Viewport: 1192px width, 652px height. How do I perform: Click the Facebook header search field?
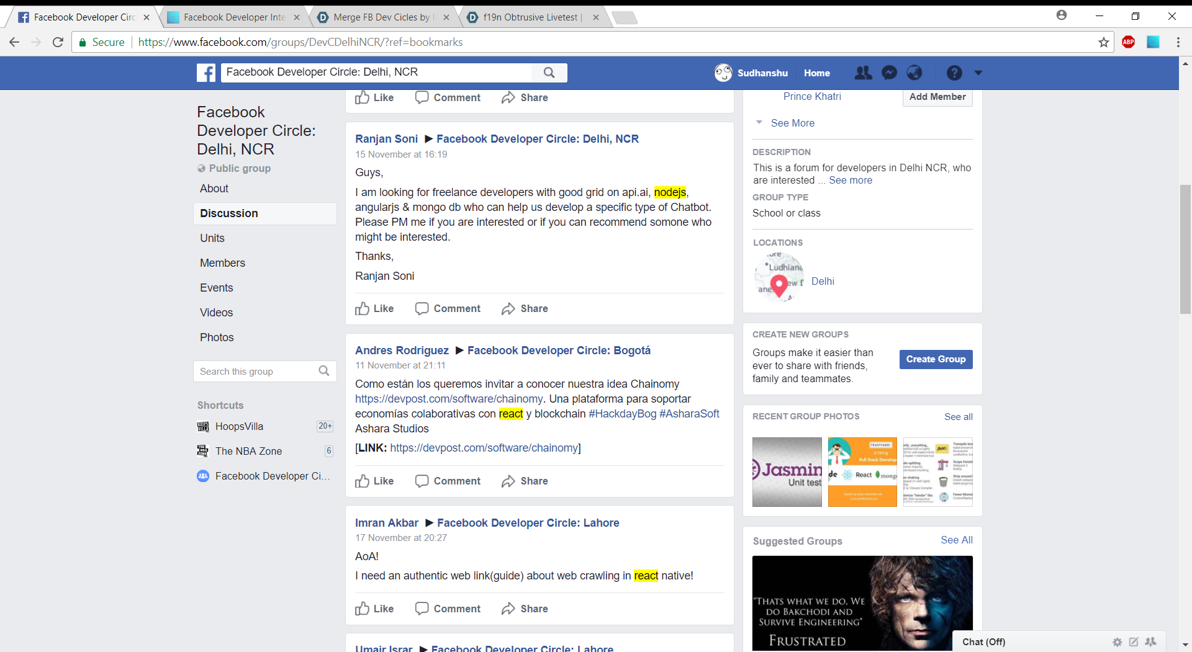click(x=376, y=73)
